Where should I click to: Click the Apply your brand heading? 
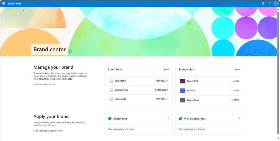tap(51, 116)
